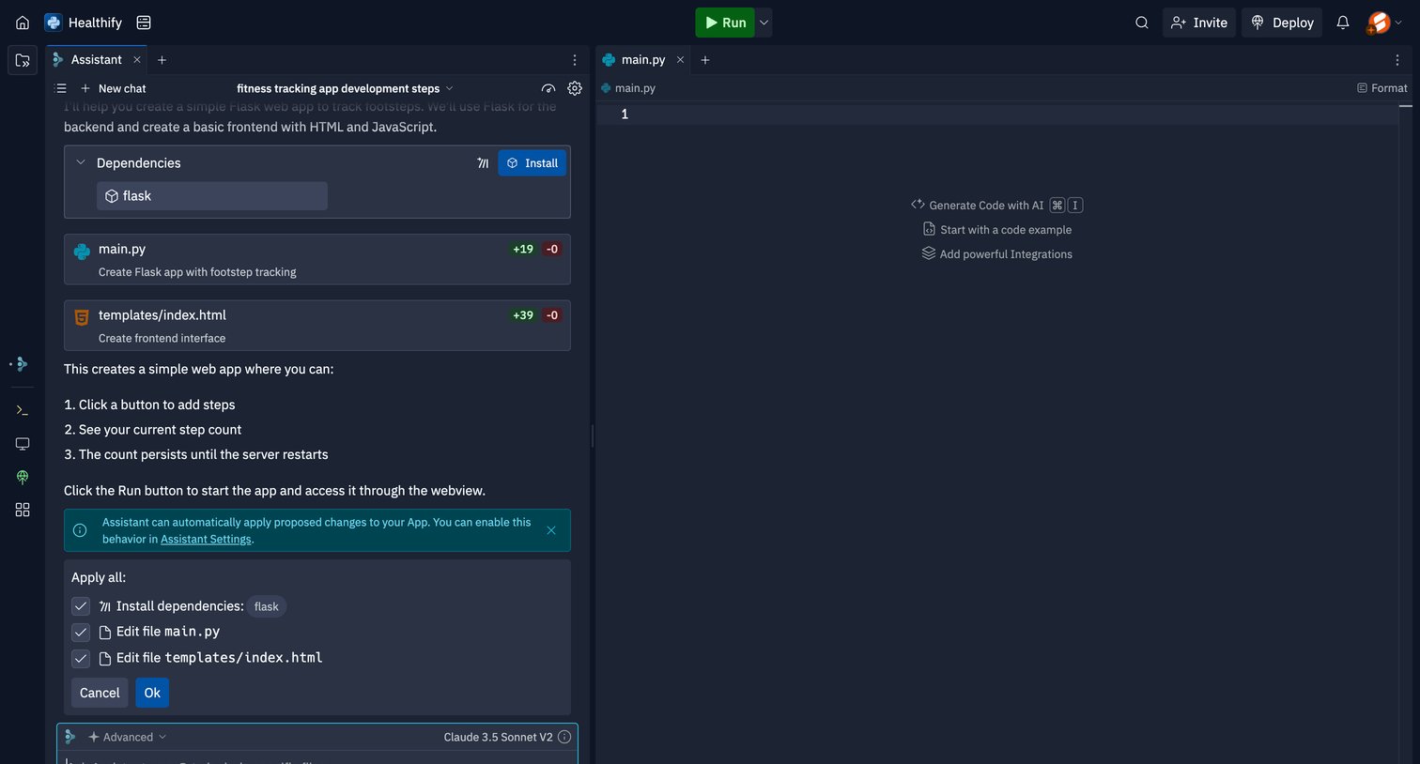Viewport: 1420px width, 764px height.
Task: Expand the Advanced mode dropdown
Action: pos(128,737)
